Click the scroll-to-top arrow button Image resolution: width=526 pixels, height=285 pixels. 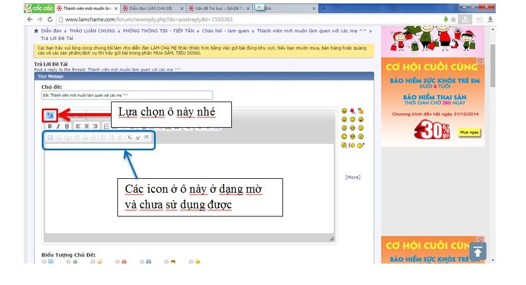(477, 251)
